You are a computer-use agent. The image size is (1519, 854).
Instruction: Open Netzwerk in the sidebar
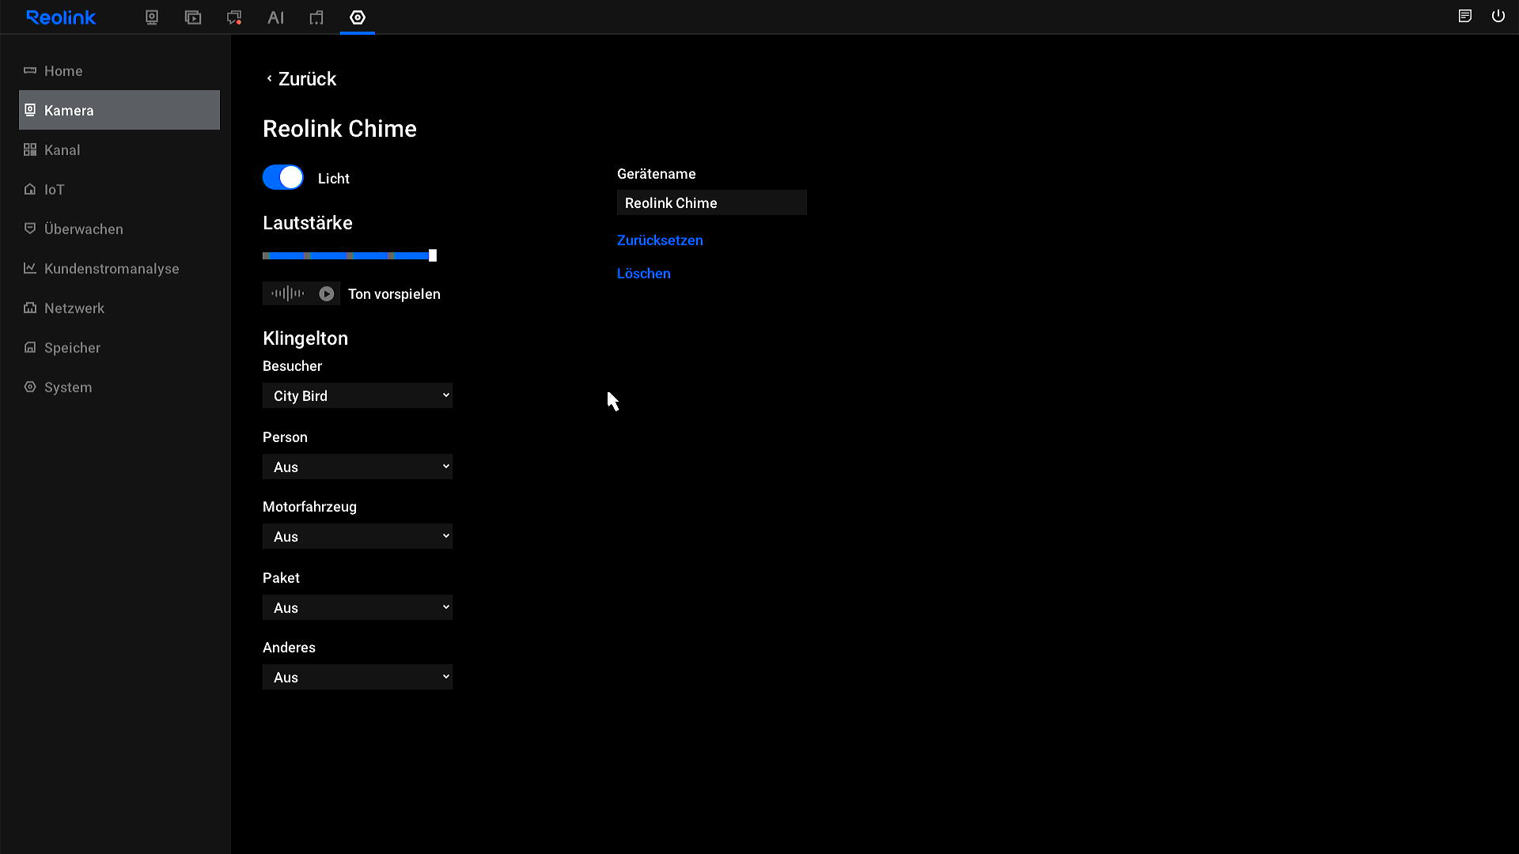(x=119, y=308)
